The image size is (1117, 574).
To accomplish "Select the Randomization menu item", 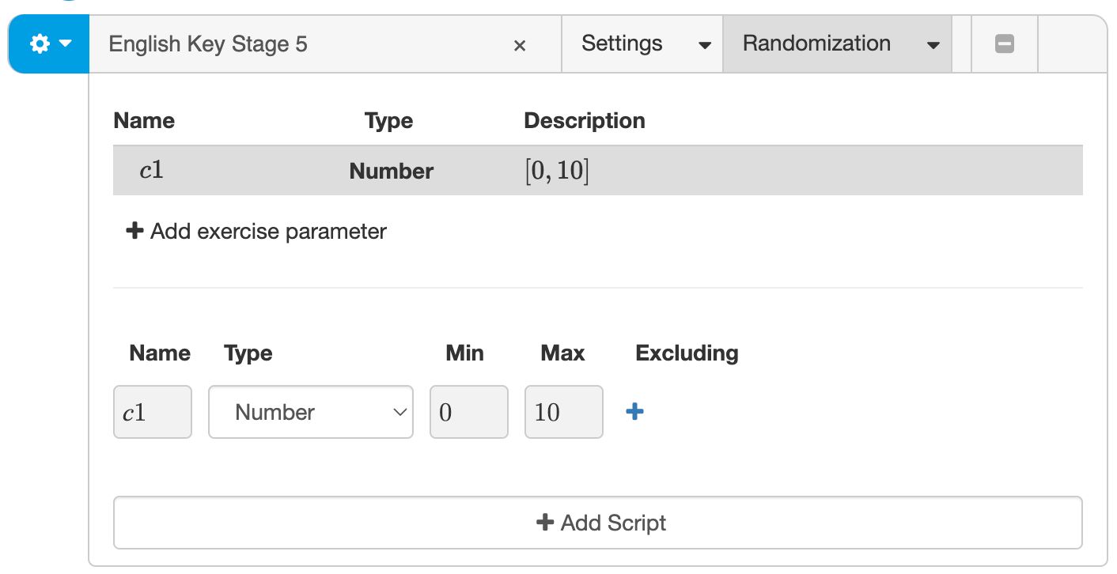I will [x=816, y=43].
